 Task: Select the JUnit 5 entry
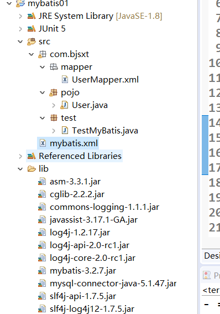[x=52, y=29]
